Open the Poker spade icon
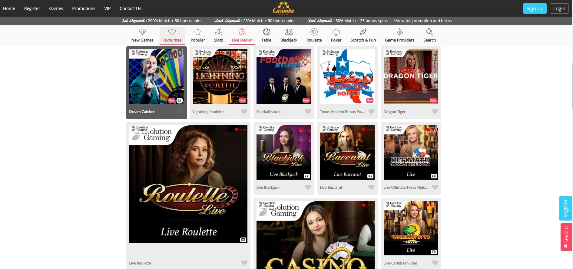Image resolution: width=573 pixels, height=269 pixels. [336, 32]
